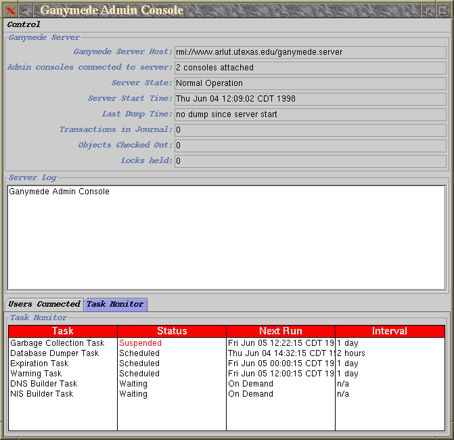The image size is (454, 440).
Task: Select the Database Dumper Task row
Action: (55, 353)
